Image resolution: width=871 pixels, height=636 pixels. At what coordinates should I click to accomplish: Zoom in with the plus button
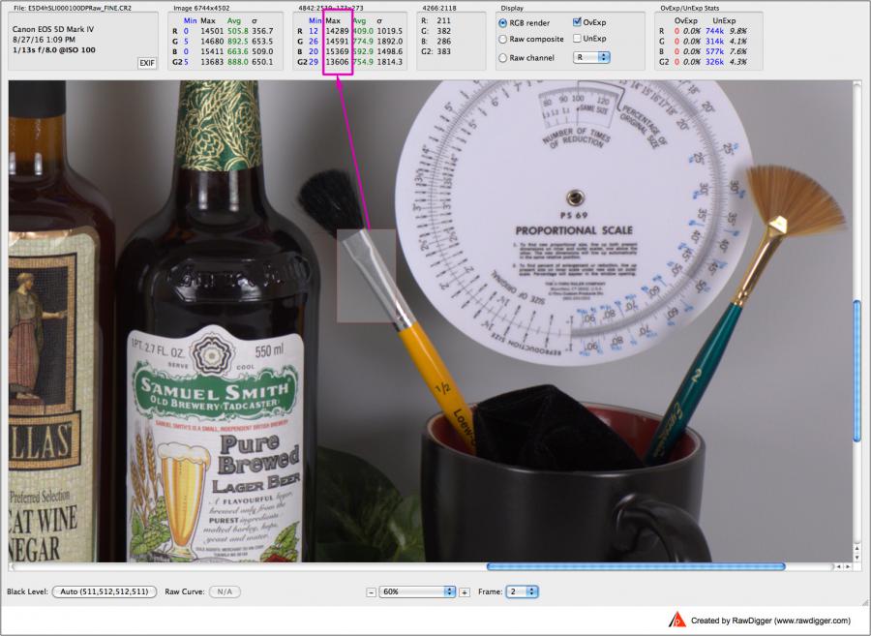click(x=465, y=592)
